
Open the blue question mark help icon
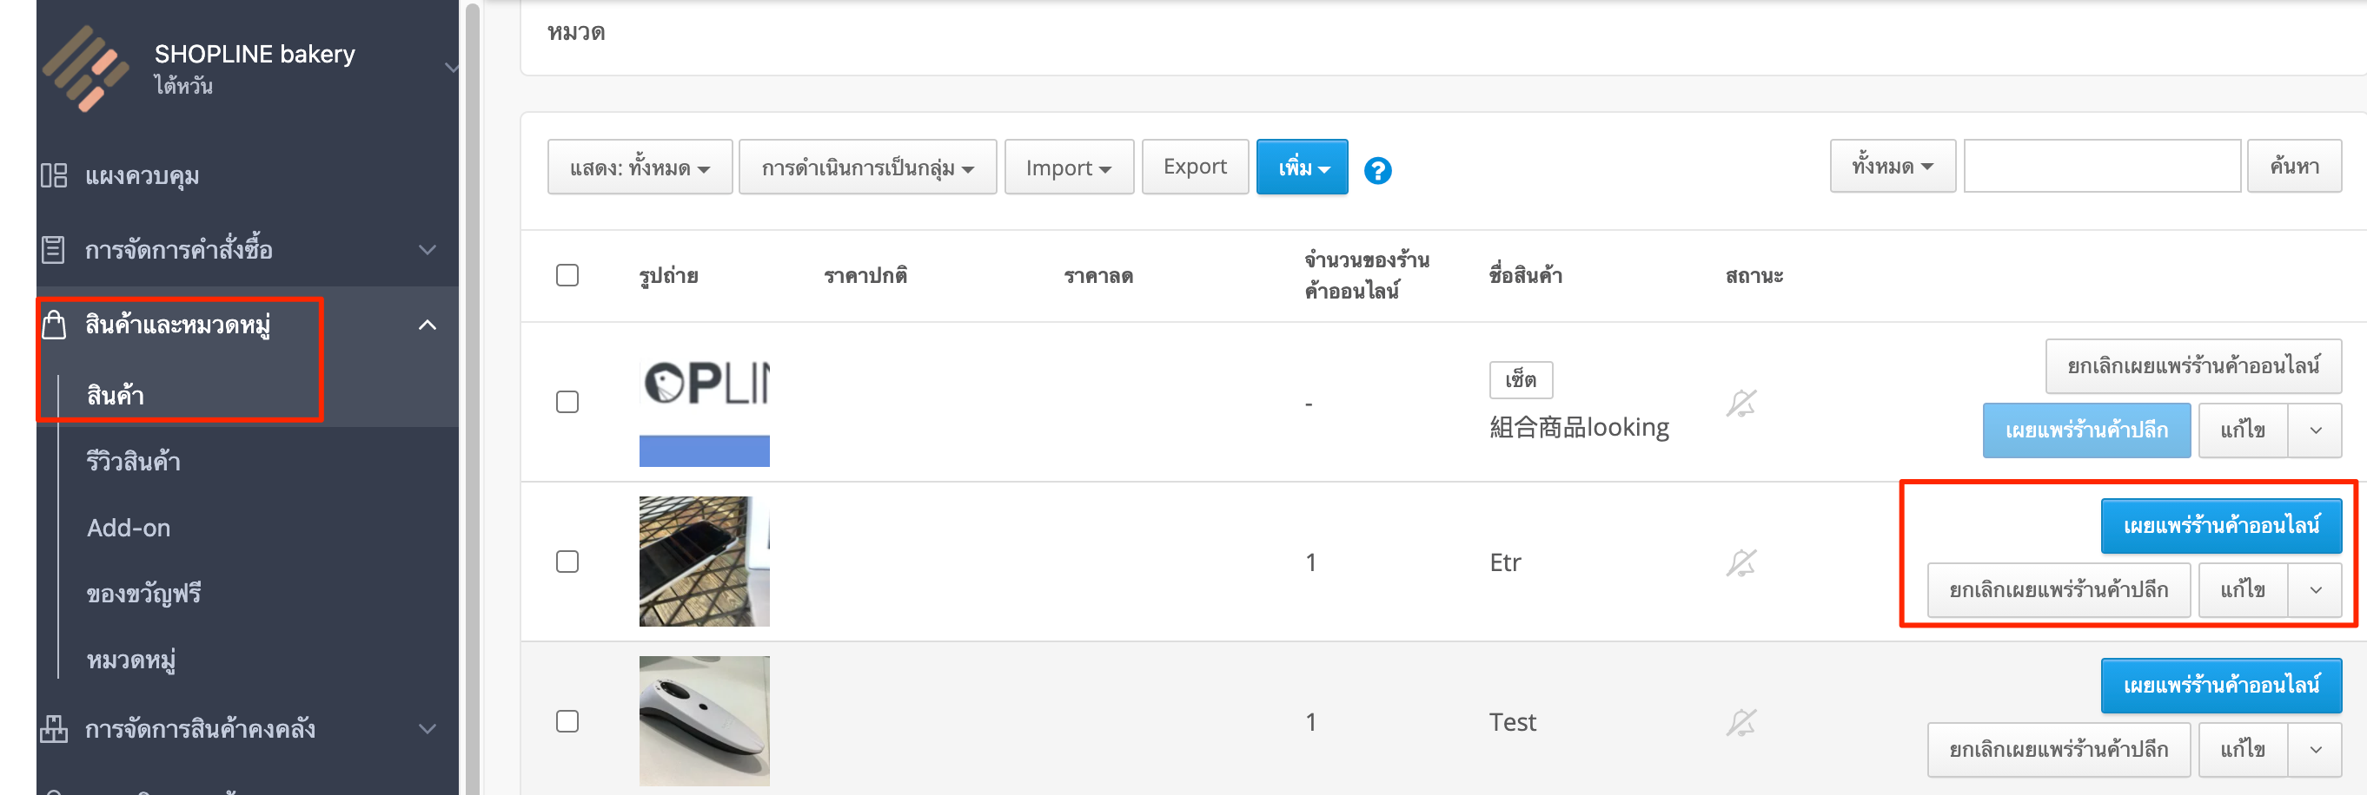pos(1377,171)
